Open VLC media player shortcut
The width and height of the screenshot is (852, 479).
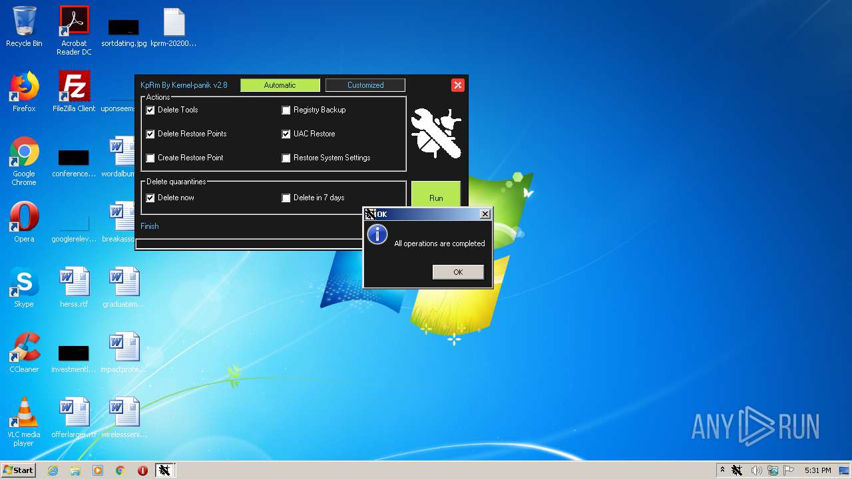24,422
